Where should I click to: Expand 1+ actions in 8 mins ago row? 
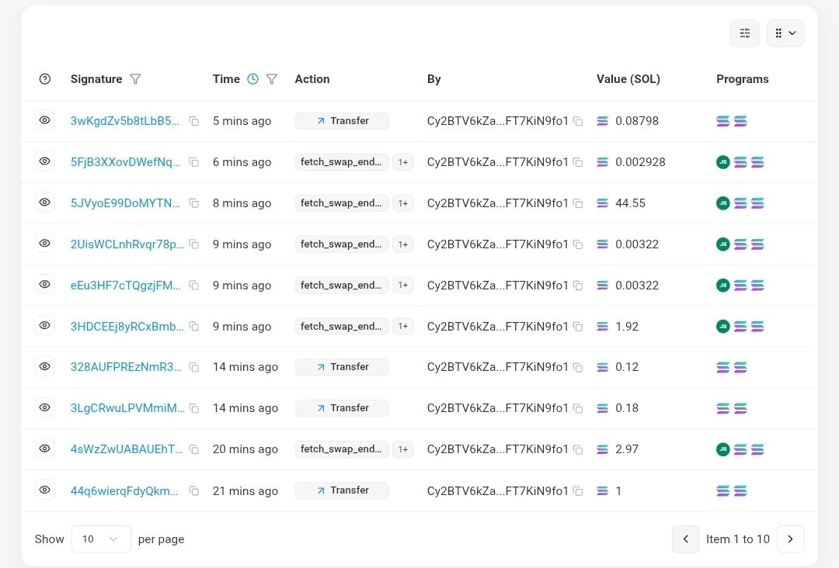[403, 203]
